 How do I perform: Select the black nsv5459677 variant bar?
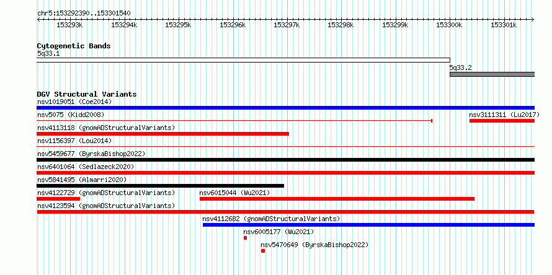[x=286, y=160]
